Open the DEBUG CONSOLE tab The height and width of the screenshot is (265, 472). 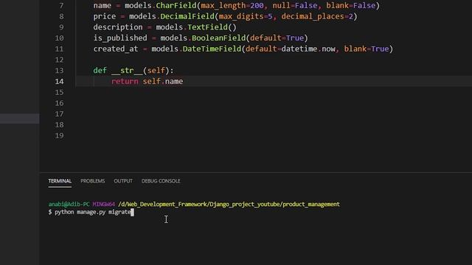(161, 181)
